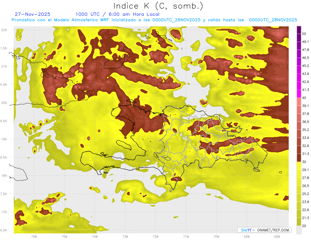Click the color scale value "30"

coord(304,162)
